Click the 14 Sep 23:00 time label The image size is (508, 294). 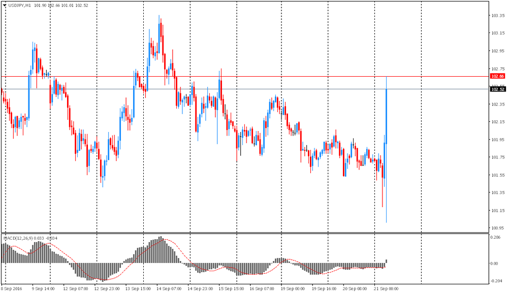point(200,289)
